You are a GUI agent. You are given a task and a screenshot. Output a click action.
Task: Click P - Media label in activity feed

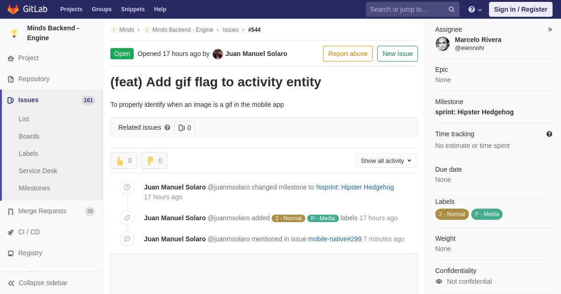323,218
